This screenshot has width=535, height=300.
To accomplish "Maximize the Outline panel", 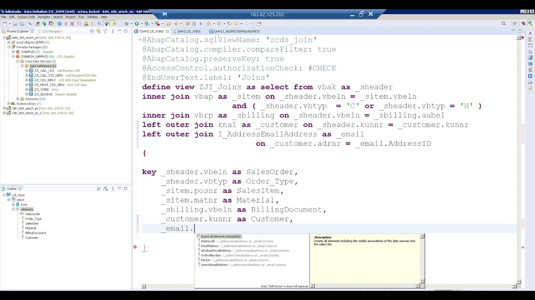I will (125, 188).
